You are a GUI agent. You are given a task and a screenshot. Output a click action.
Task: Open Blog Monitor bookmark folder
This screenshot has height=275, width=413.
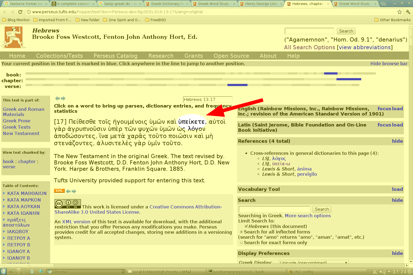(x=16, y=20)
